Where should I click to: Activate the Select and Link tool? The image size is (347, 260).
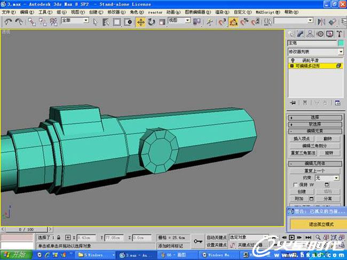32,22
